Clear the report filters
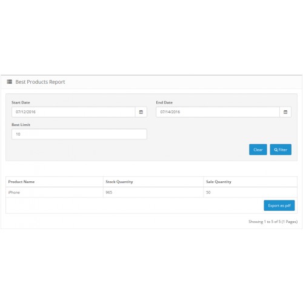The width and height of the screenshot is (303, 303). (x=258, y=150)
